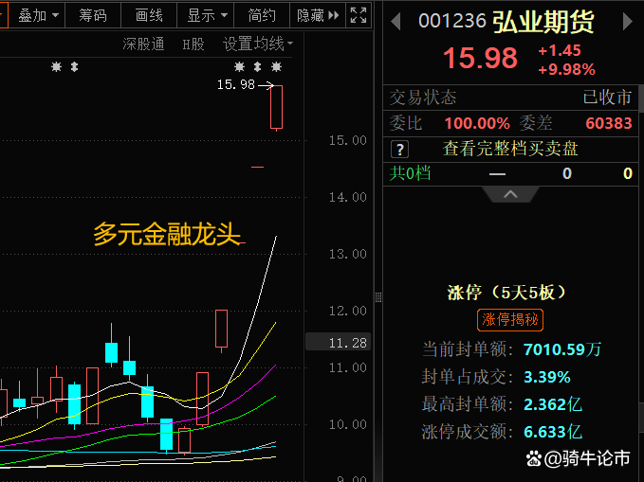Collapse the order book with the up chevron

(x=510, y=194)
